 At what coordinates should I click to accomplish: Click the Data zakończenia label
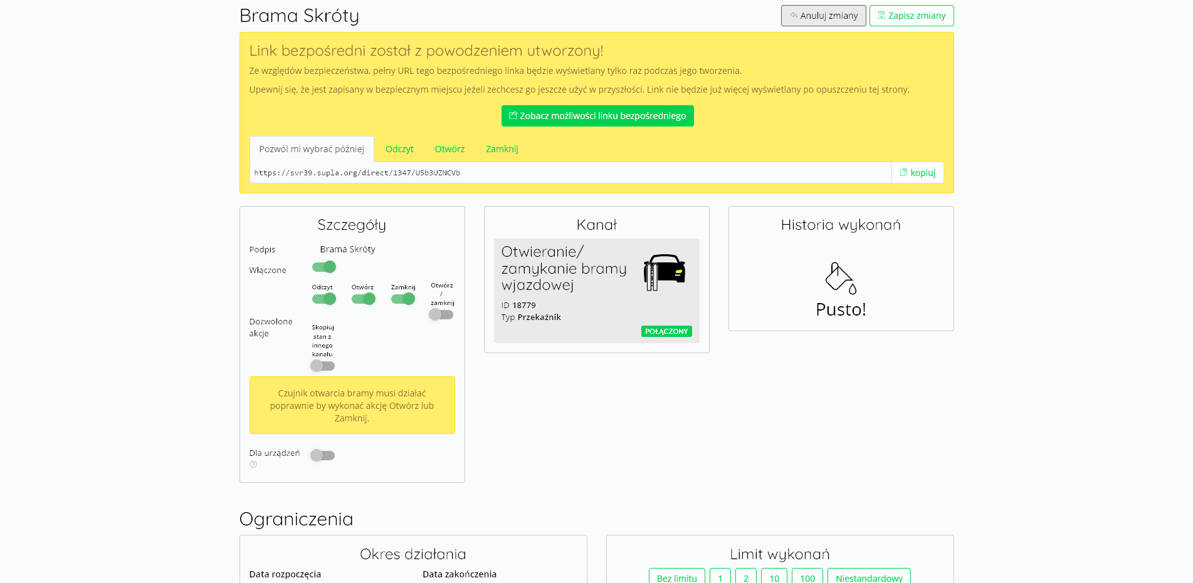point(460,574)
